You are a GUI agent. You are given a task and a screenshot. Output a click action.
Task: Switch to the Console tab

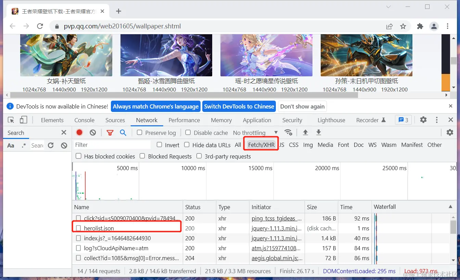coord(84,120)
